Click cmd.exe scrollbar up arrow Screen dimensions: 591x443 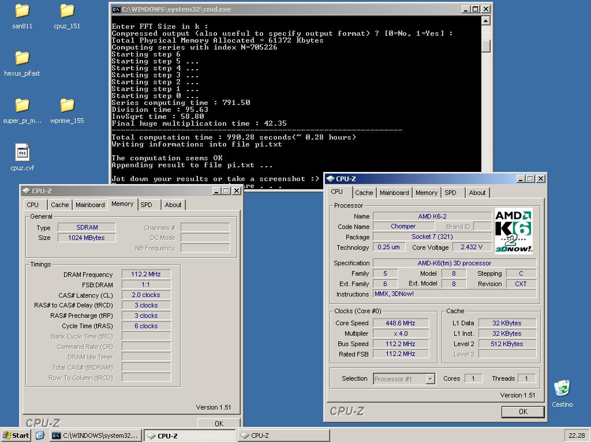tap(486, 21)
